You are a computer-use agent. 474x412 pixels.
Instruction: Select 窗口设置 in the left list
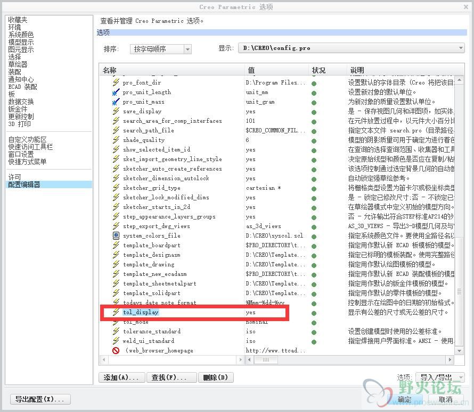pos(21,154)
